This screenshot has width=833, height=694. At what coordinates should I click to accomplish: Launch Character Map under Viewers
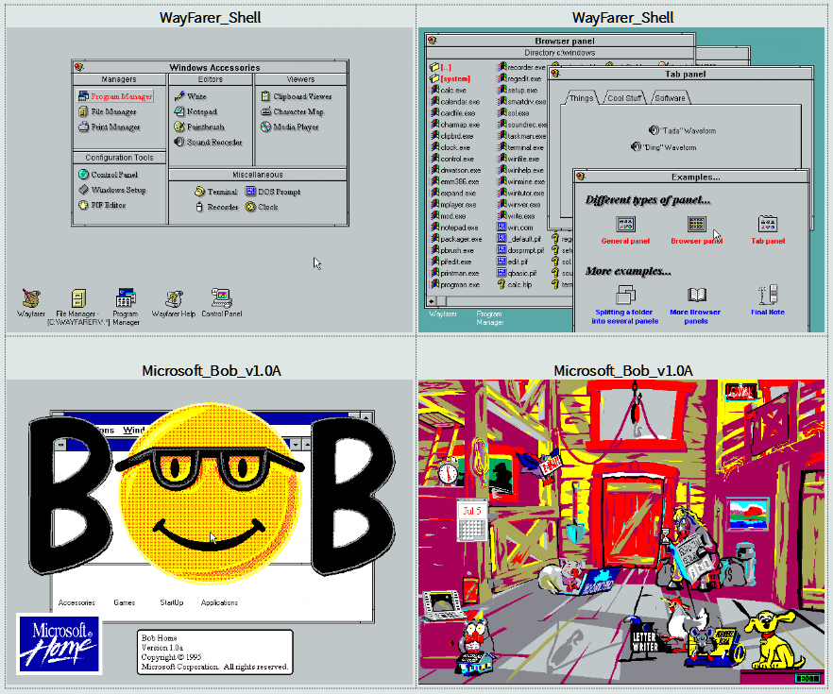coord(292,111)
